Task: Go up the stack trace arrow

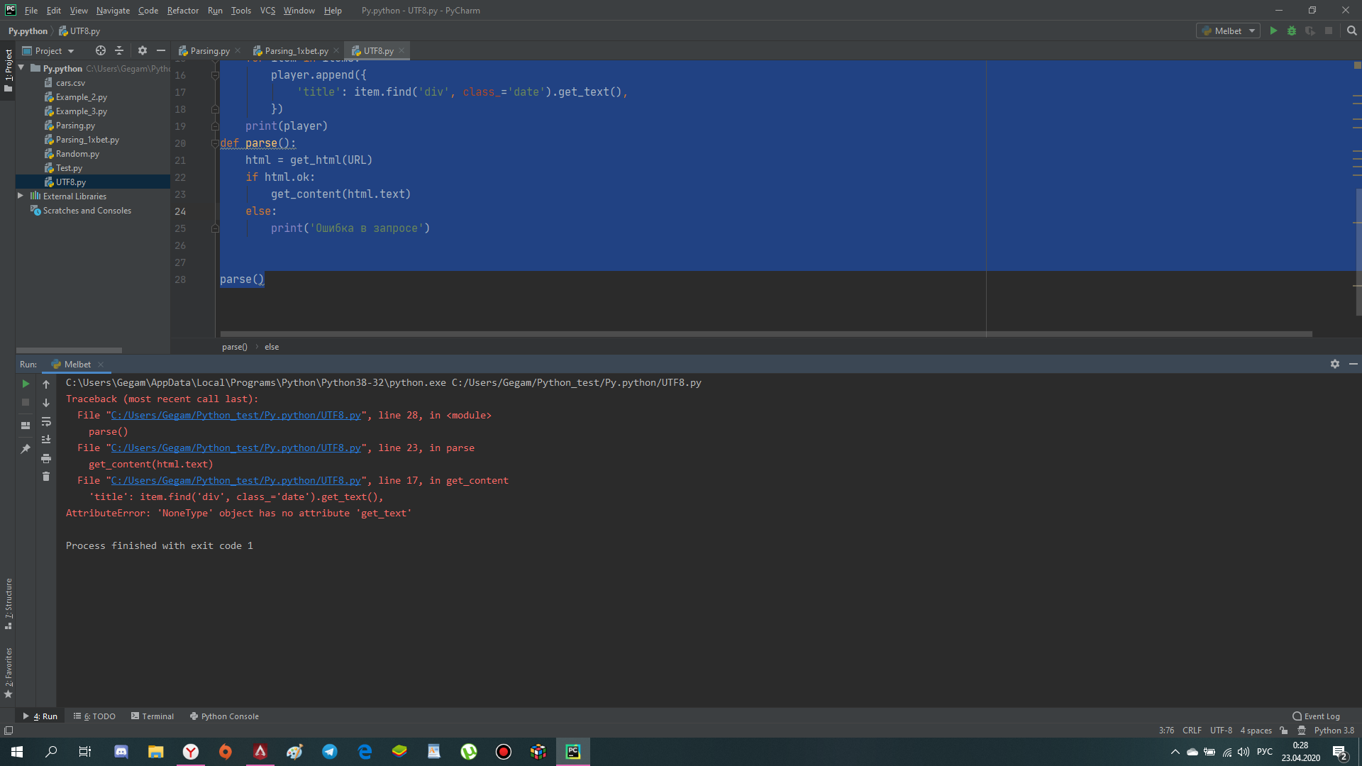Action: click(46, 384)
